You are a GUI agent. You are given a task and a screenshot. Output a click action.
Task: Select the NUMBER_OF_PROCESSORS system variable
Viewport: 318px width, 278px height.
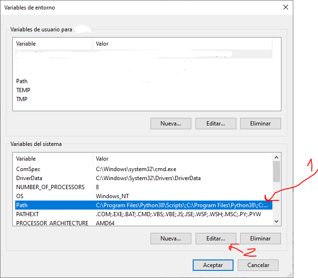pyautogui.click(x=50, y=187)
